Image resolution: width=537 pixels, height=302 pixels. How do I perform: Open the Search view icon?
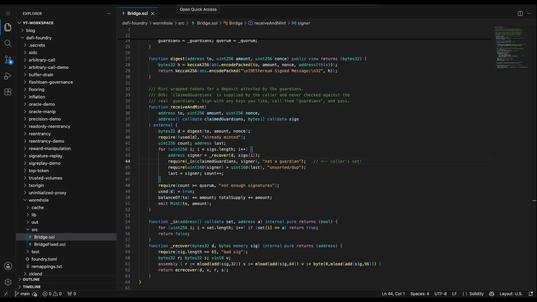click(8, 43)
